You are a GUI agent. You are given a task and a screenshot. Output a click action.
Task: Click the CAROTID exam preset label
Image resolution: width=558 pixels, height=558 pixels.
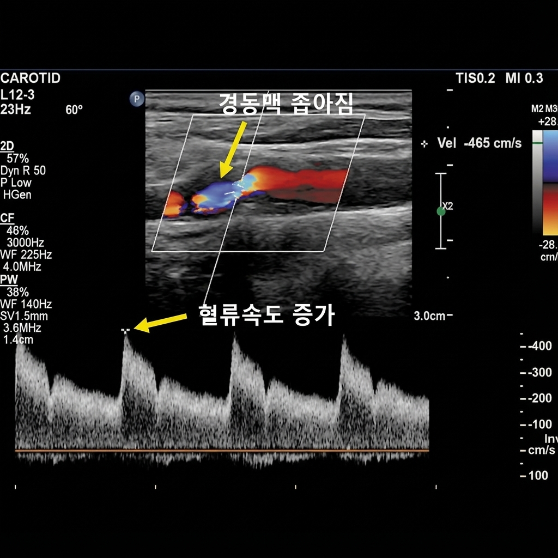(x=31, y=78)
